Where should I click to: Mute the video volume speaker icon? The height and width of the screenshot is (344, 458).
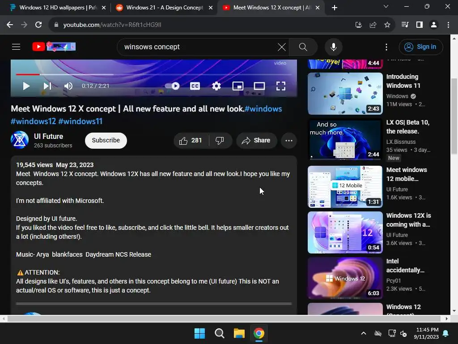coord(68,86)
